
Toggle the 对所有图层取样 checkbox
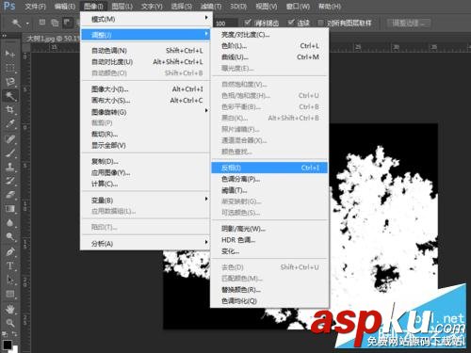320,23
